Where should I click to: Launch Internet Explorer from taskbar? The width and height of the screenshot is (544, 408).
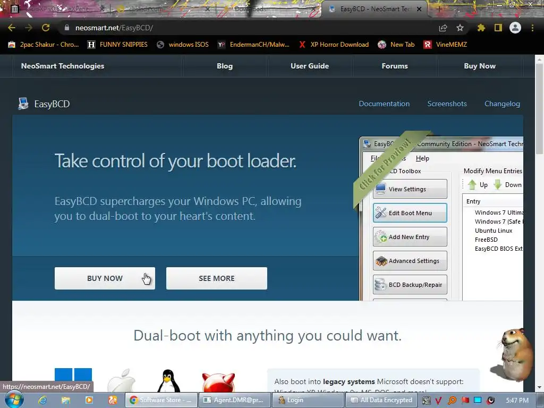pyautogui.click(x=42, y=400)
